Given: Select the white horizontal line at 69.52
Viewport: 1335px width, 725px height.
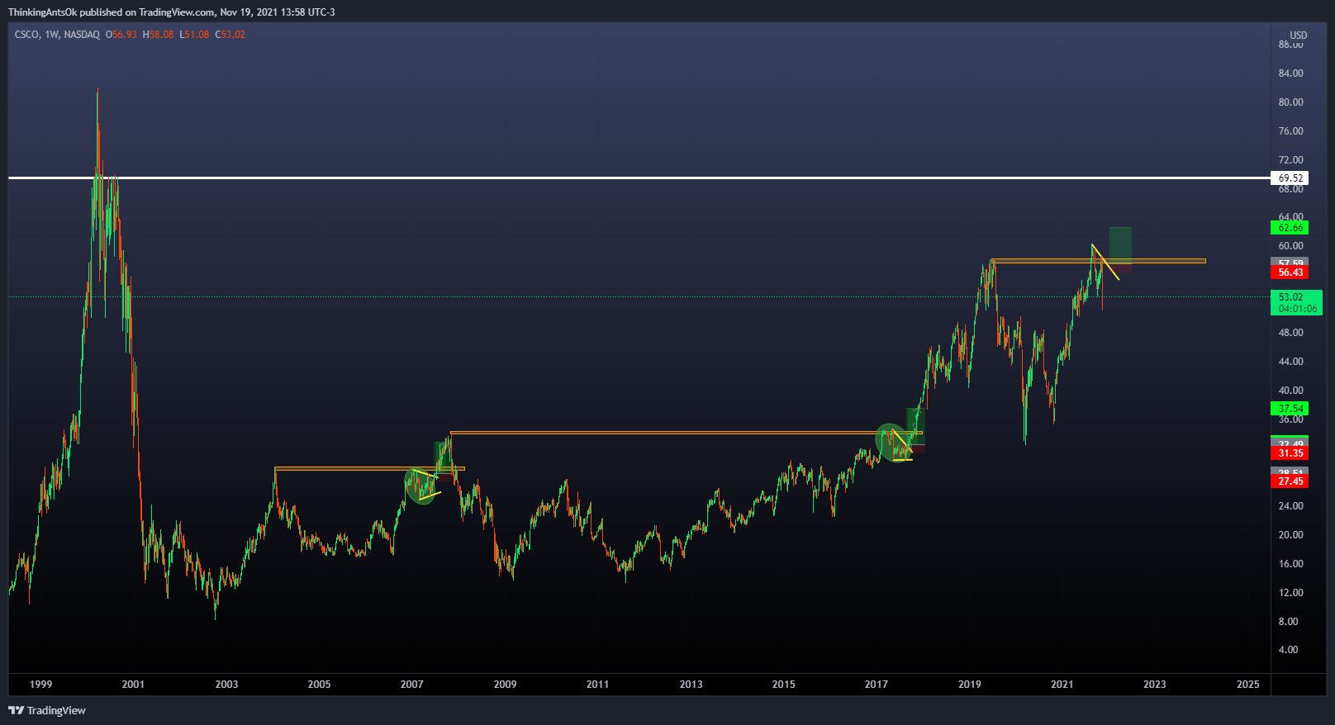Looking at the screenshot, I should coord(639,178).
